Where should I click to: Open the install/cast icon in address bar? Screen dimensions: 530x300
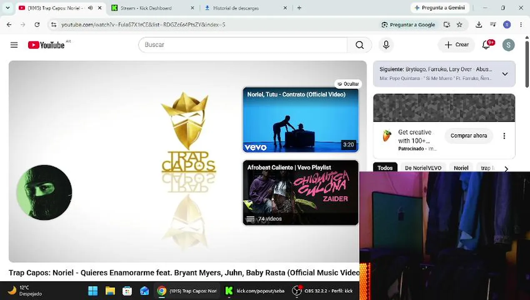pos(447,25)
